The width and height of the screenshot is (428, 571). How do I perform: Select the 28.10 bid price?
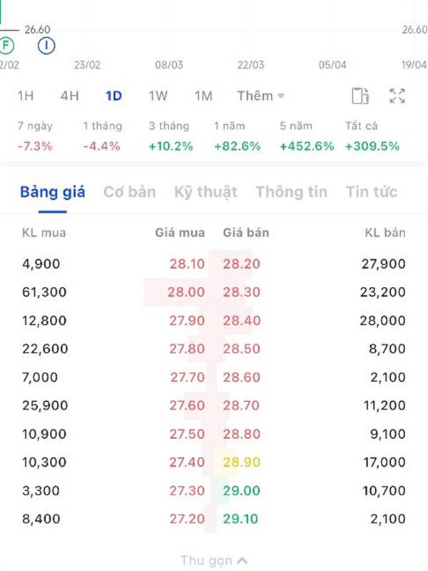click(x=187, y=263)
